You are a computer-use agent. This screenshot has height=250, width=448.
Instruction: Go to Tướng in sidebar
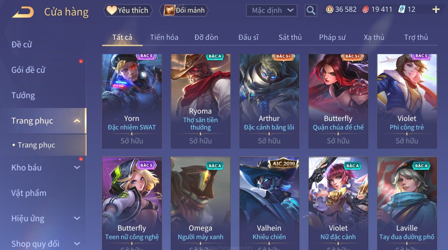[x=23, y=95]
